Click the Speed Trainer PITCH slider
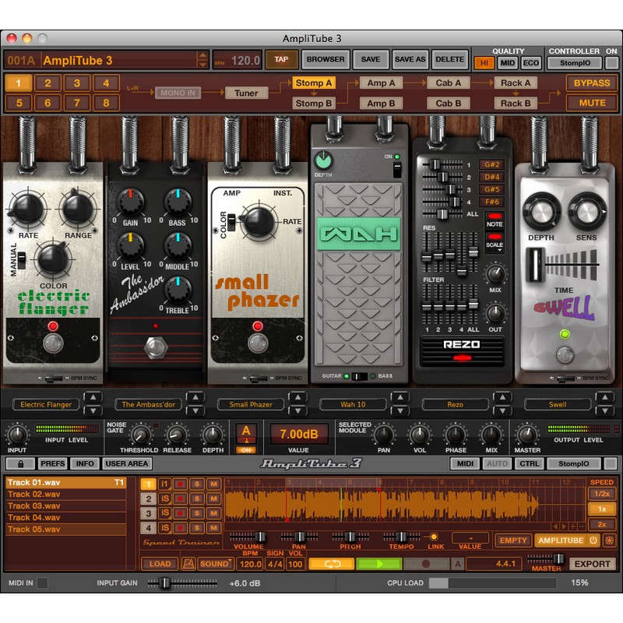The width and height of the screenshot is (623, 623). click(x=350, y=537)
